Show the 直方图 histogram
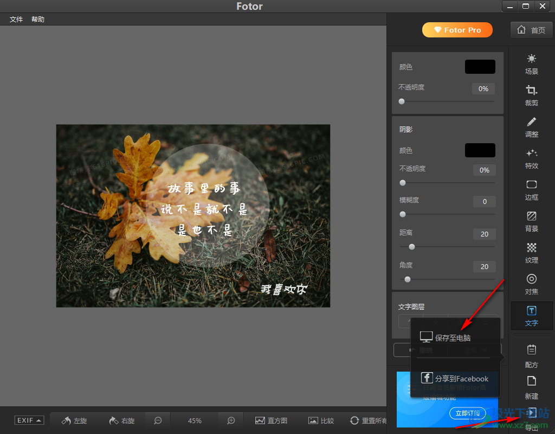The height and width of the screenshot is (434, 555). tap(271, 420)
